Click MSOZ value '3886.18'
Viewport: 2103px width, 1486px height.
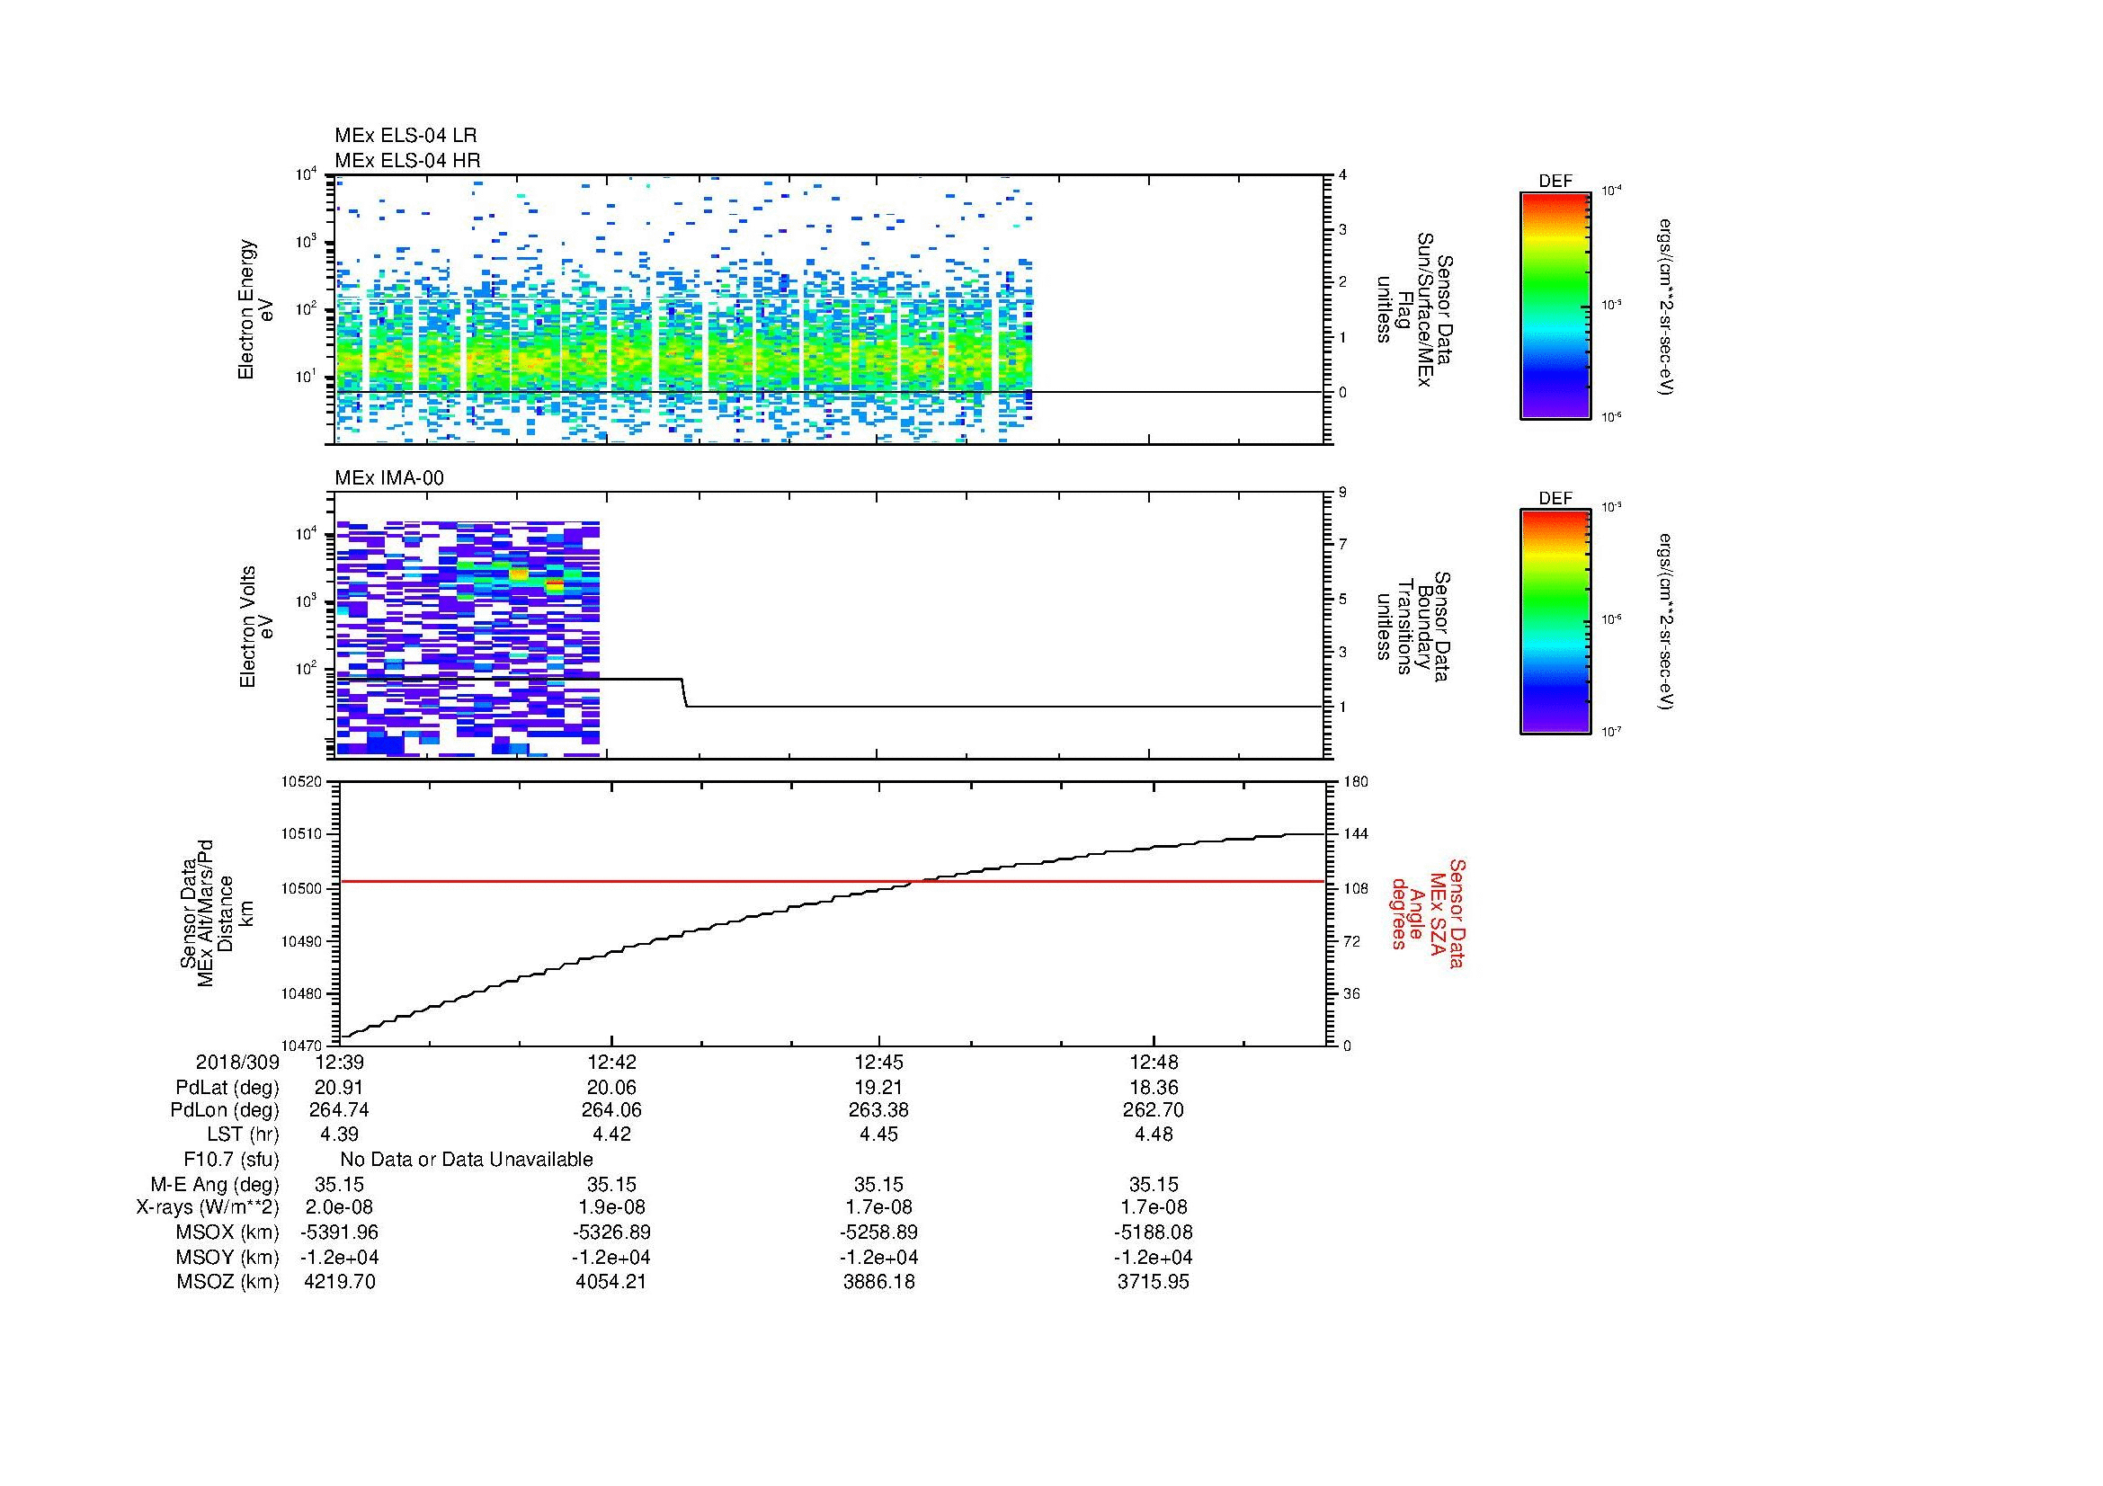[x=879, y=1282]
